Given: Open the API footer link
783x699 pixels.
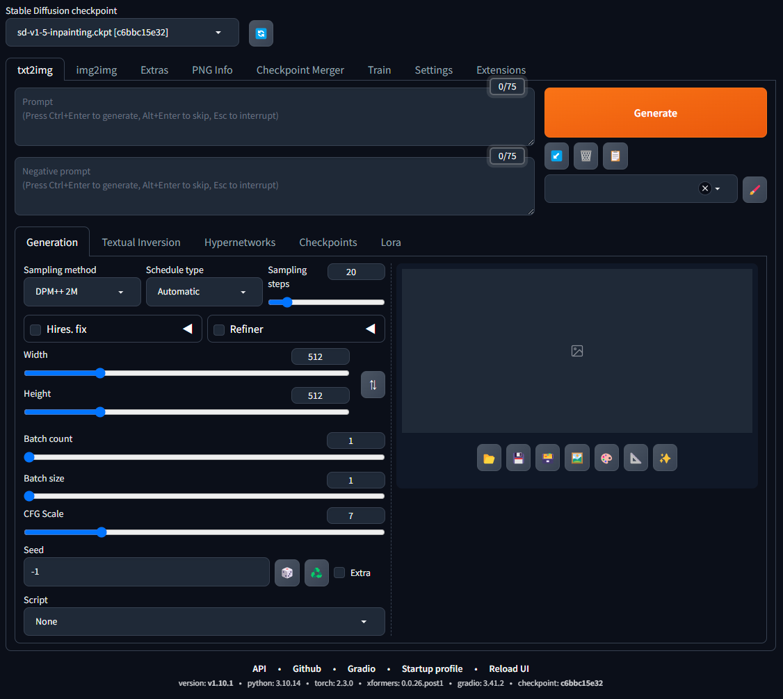Looking at the screenshot, I should click(259, 668).
